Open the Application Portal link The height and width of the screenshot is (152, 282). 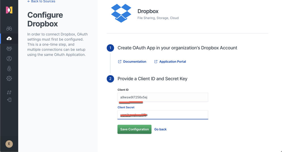[173, 62]
